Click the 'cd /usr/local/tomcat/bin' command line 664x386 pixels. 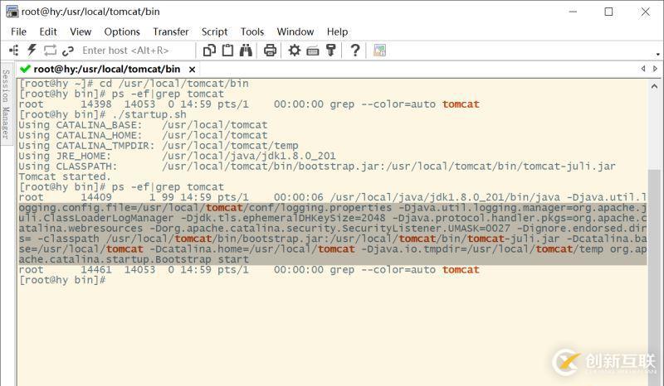134,84
